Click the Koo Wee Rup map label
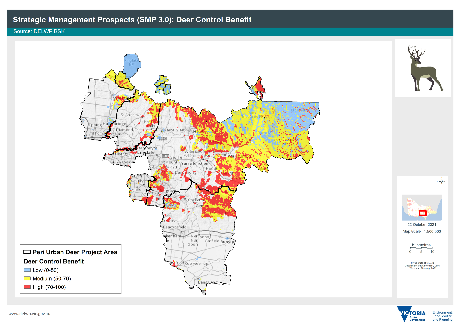 [x=196, y=263]
